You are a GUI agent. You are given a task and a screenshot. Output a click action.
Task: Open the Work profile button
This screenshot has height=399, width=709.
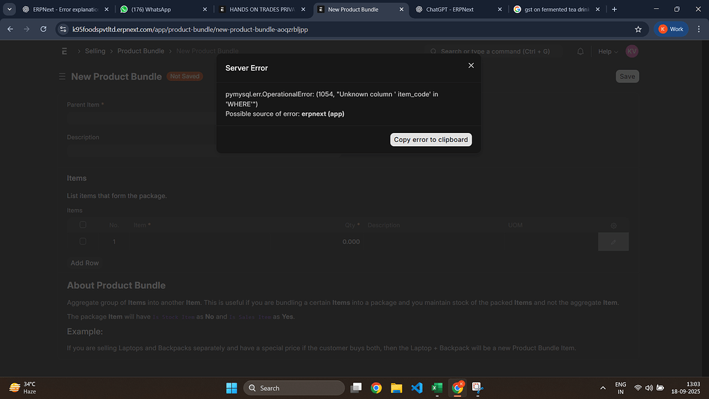click(x=671, y=29)
